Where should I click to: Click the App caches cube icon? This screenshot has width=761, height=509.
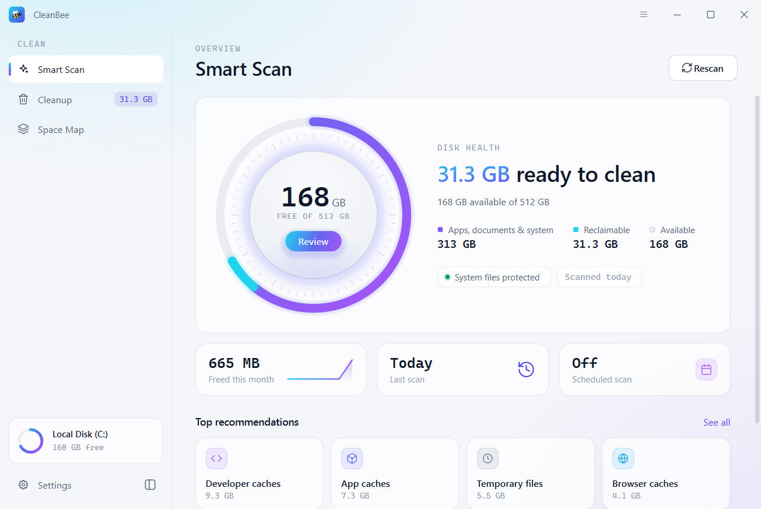(x=352, y=458)
